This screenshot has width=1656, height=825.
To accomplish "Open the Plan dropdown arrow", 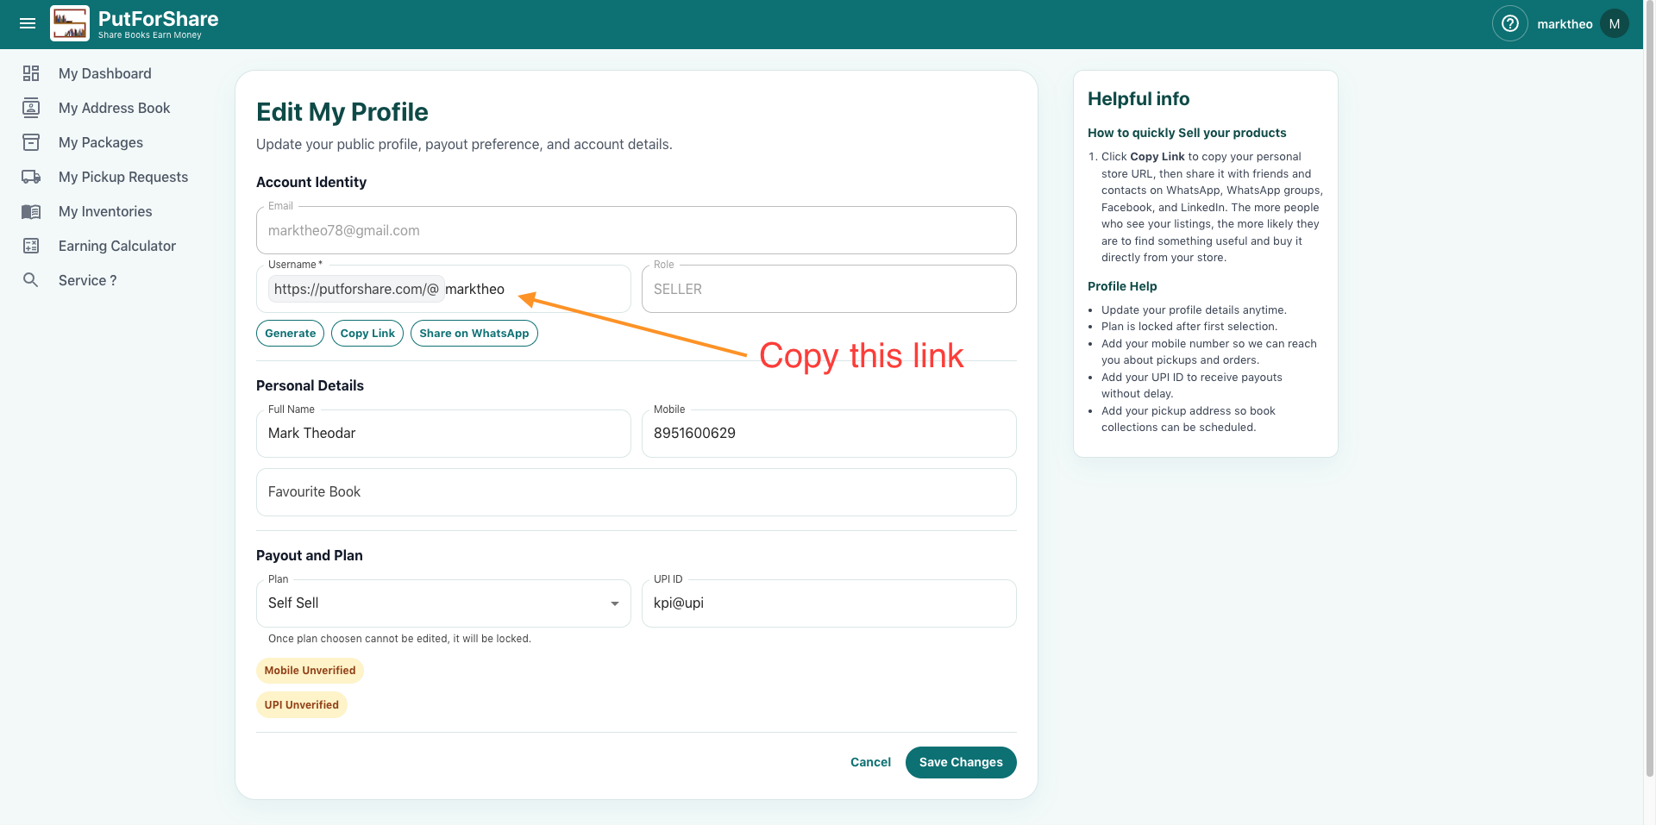I will point(615,603).
